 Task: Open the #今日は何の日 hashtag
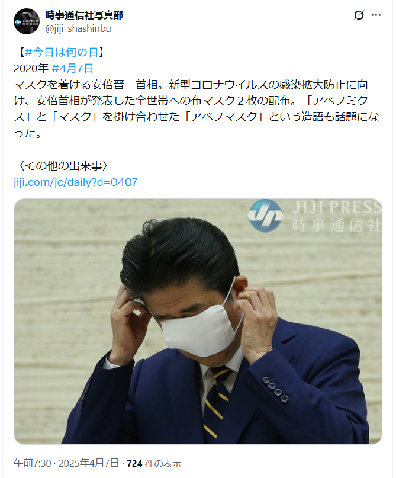pyautogui.click(x=61, y=52)
